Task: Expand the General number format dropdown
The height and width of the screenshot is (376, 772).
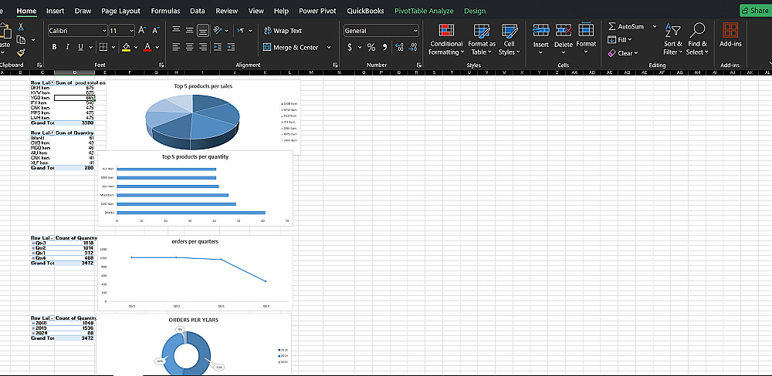Action: click(x=415, y=31)
